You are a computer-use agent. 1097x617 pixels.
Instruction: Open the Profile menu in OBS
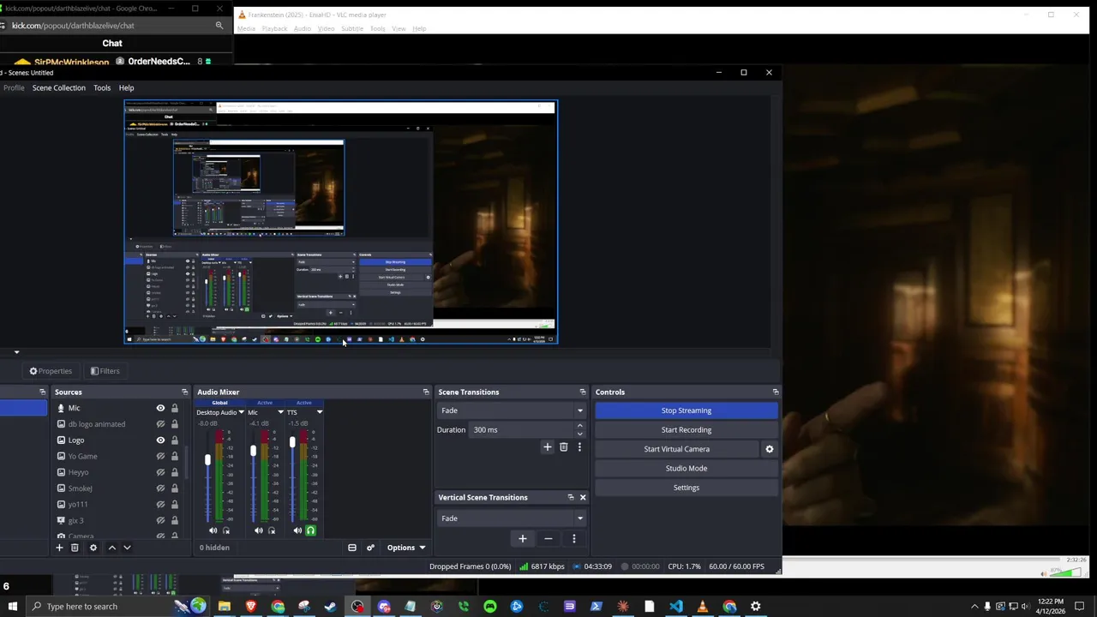tap(14, 87)
